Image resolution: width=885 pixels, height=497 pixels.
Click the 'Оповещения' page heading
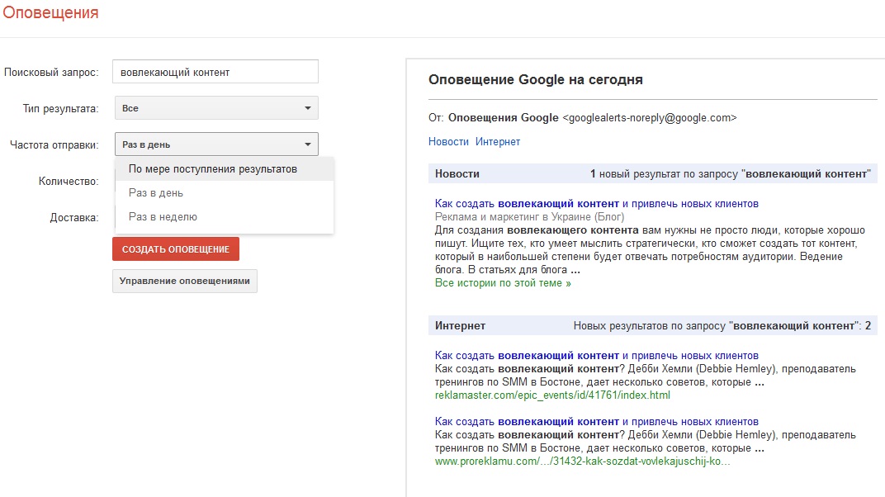[50, 12]
